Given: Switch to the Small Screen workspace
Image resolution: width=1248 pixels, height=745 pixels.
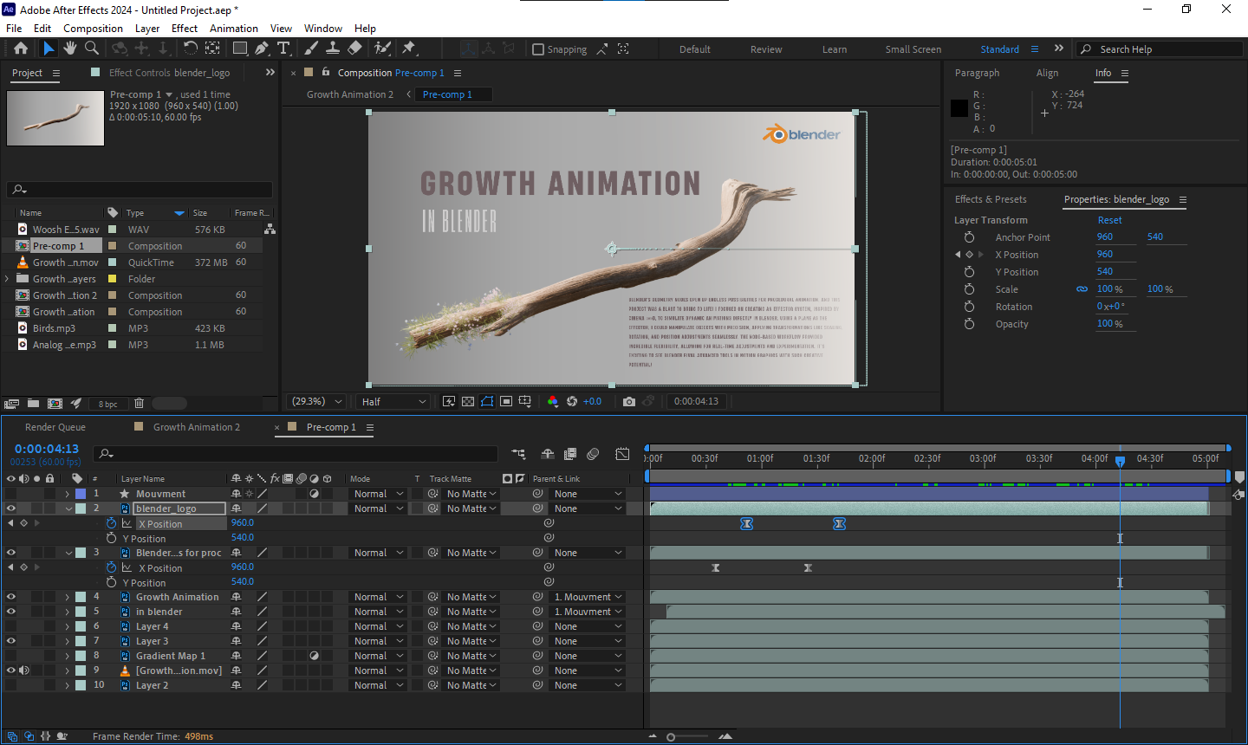Looking at the screenshot, I should 913,49.
